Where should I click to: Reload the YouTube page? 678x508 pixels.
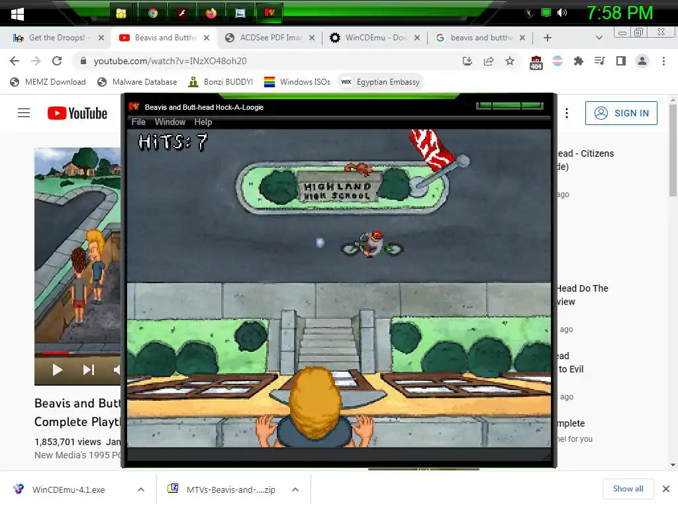click(x=57, y=61)
